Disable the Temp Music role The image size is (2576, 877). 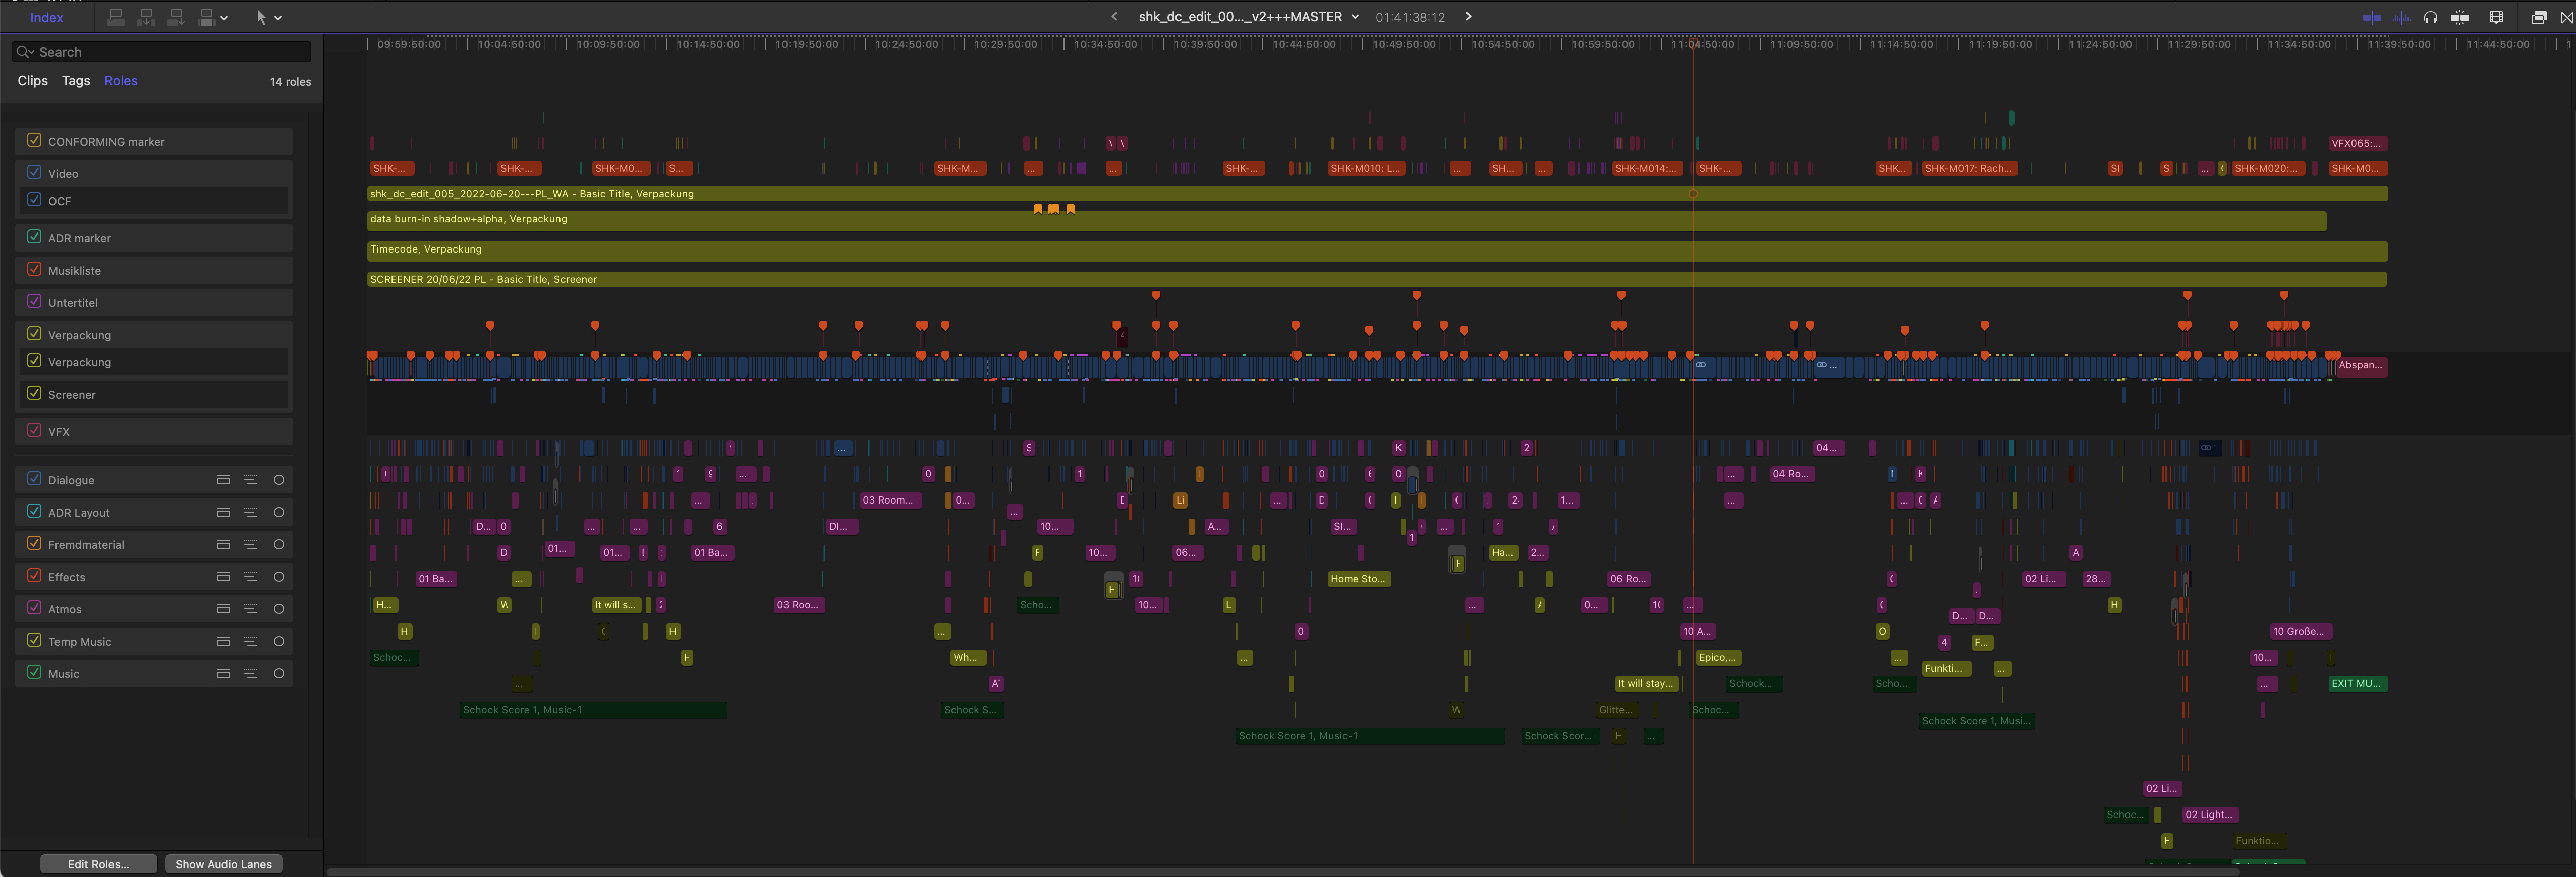(x=35, y=640)
